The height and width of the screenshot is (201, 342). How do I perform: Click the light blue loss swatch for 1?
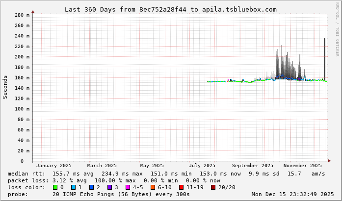pyautogui.click(x=73, y=187)
